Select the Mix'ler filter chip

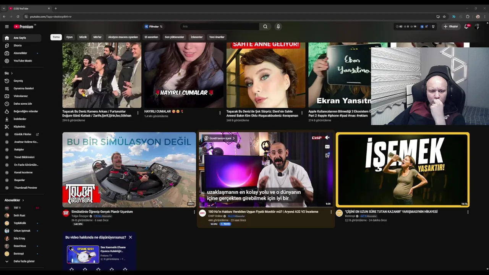97,37
